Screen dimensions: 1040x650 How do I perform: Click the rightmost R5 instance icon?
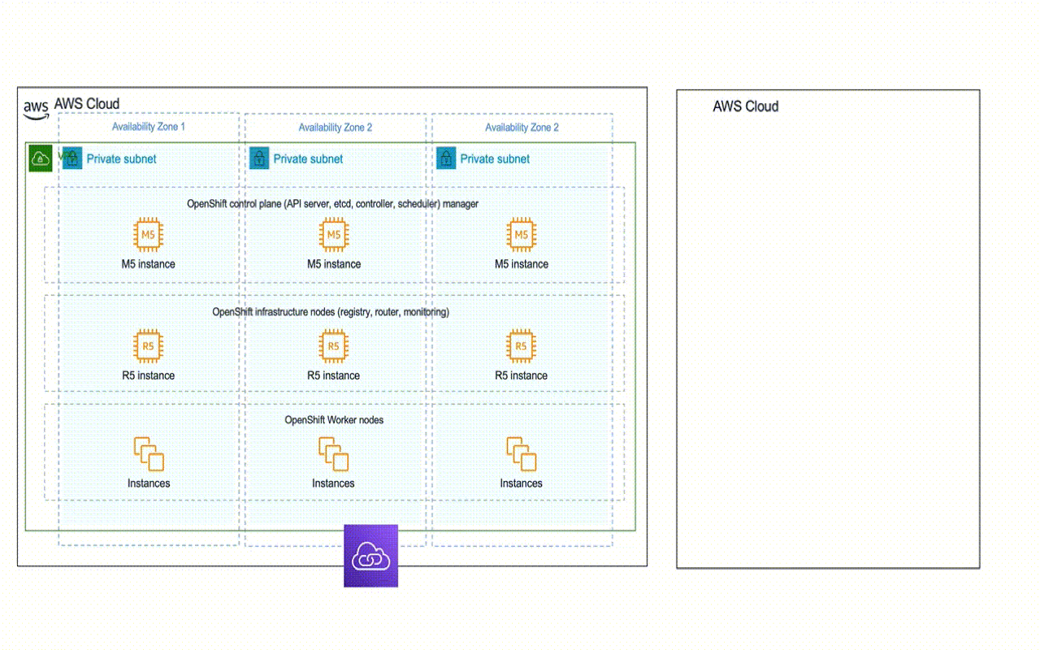point(521,346)
